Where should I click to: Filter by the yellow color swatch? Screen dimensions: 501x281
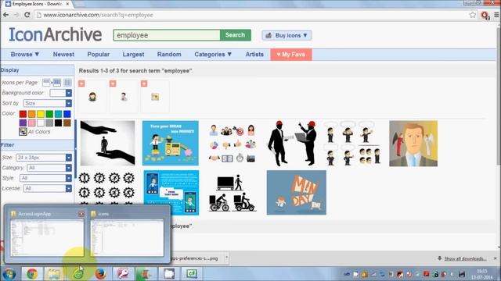(41, 114)
